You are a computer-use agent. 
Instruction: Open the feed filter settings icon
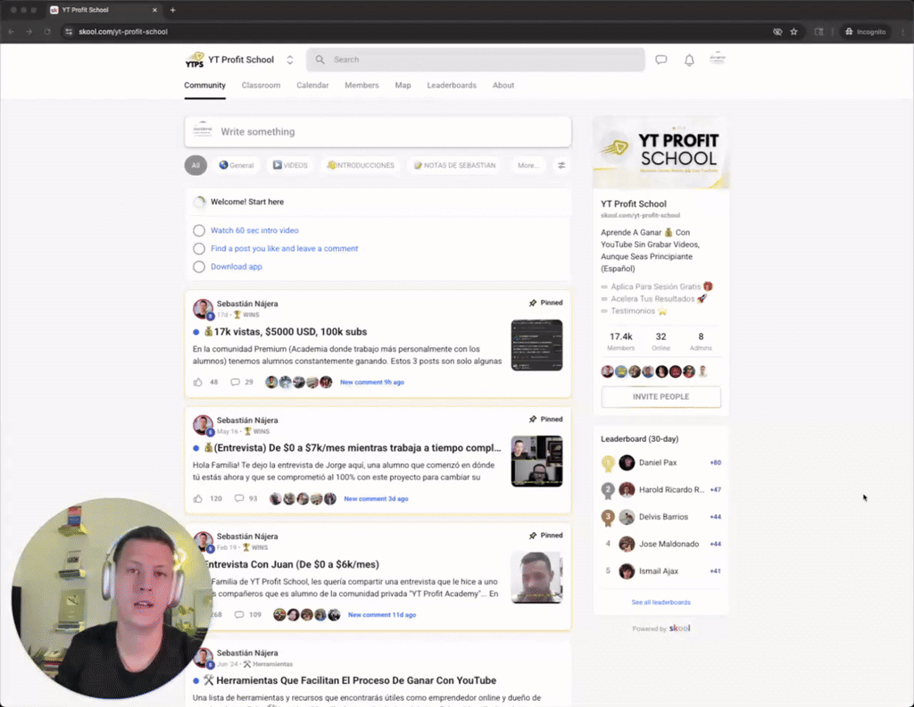coord(561,165)
